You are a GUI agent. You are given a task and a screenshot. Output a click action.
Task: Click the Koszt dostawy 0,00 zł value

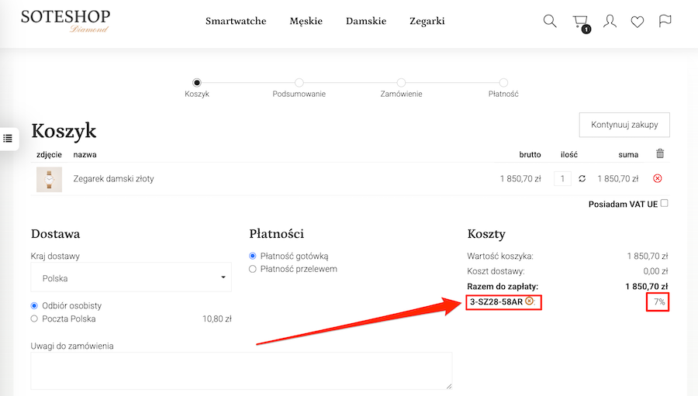click(x=655, y=271)
